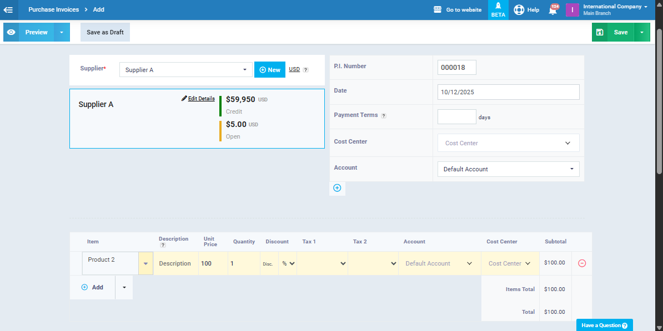Click the Payment Terms help question mark

tap(384, 116)
